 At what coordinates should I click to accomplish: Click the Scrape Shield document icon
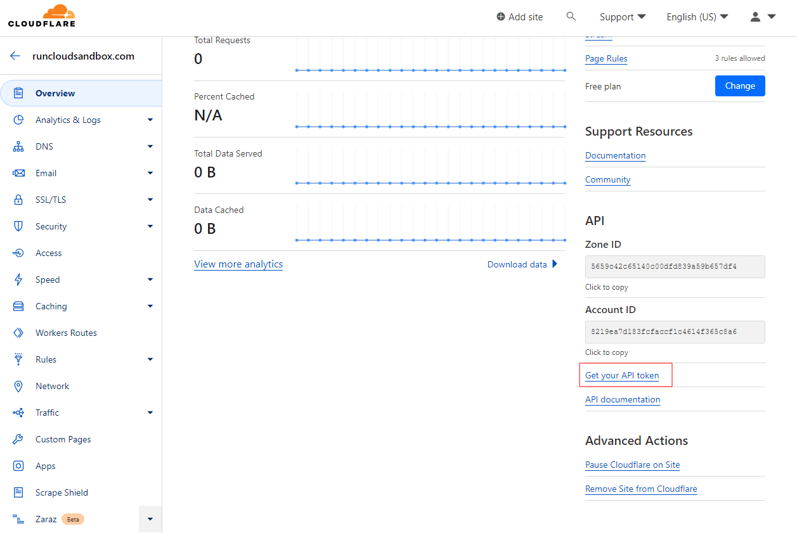pyautogui.click(x=18, y=492)
